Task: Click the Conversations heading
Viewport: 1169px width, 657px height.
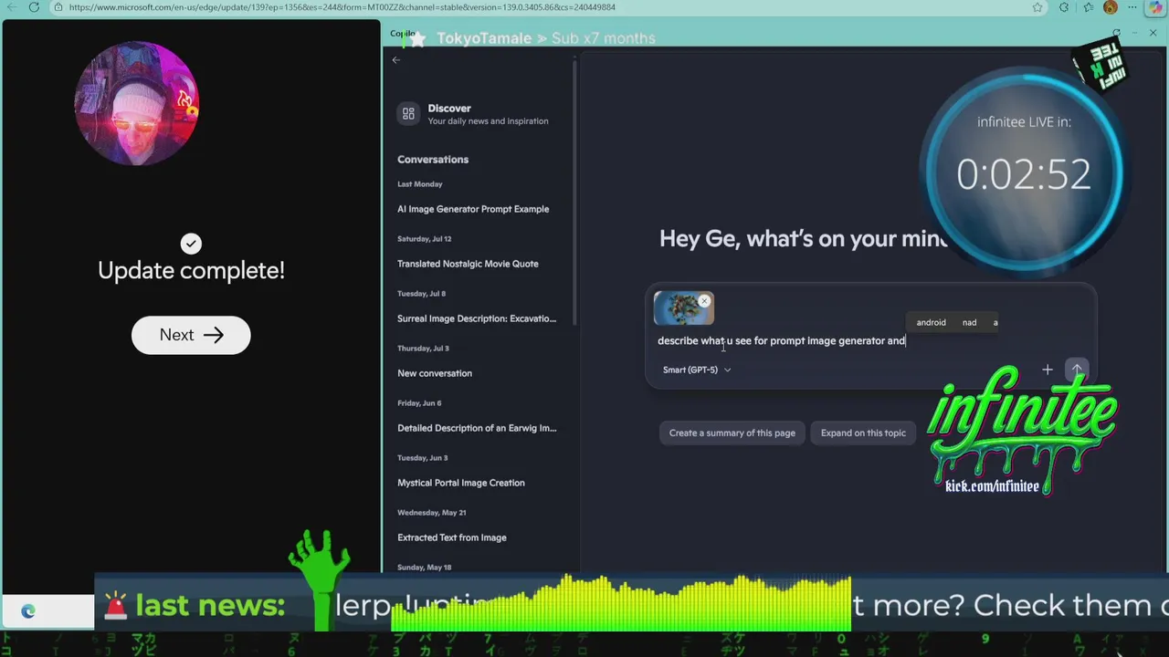Action: (x=433, y=160)
